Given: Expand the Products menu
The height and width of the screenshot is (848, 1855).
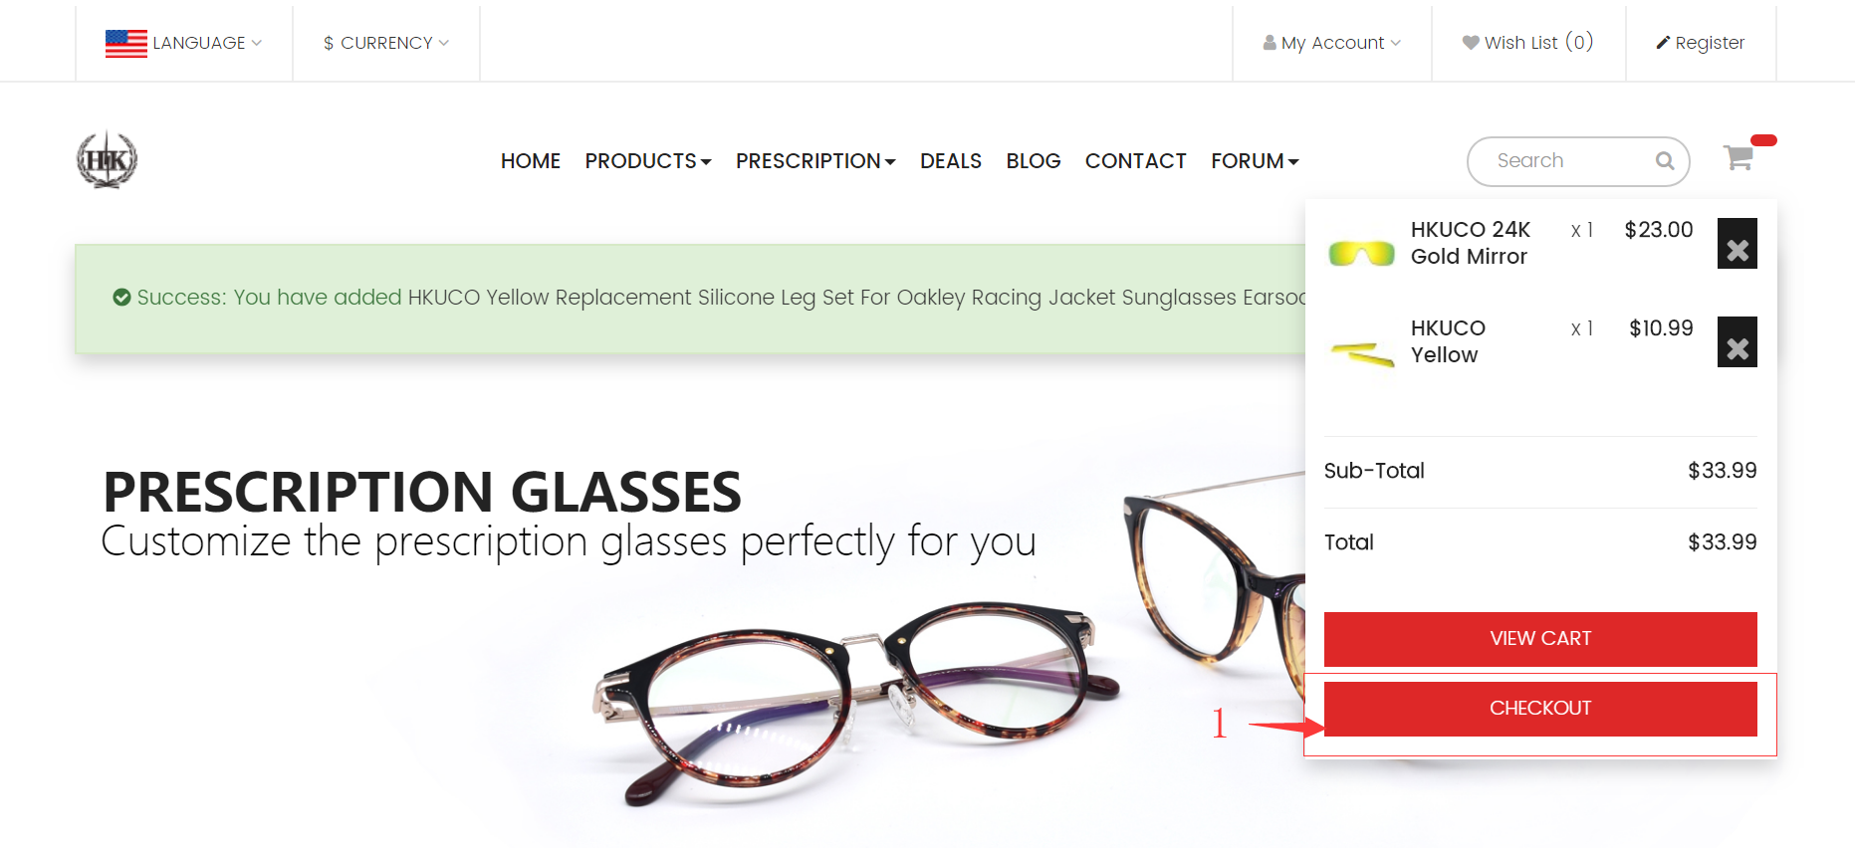Looking at the screenshot, I should point(648,161).
